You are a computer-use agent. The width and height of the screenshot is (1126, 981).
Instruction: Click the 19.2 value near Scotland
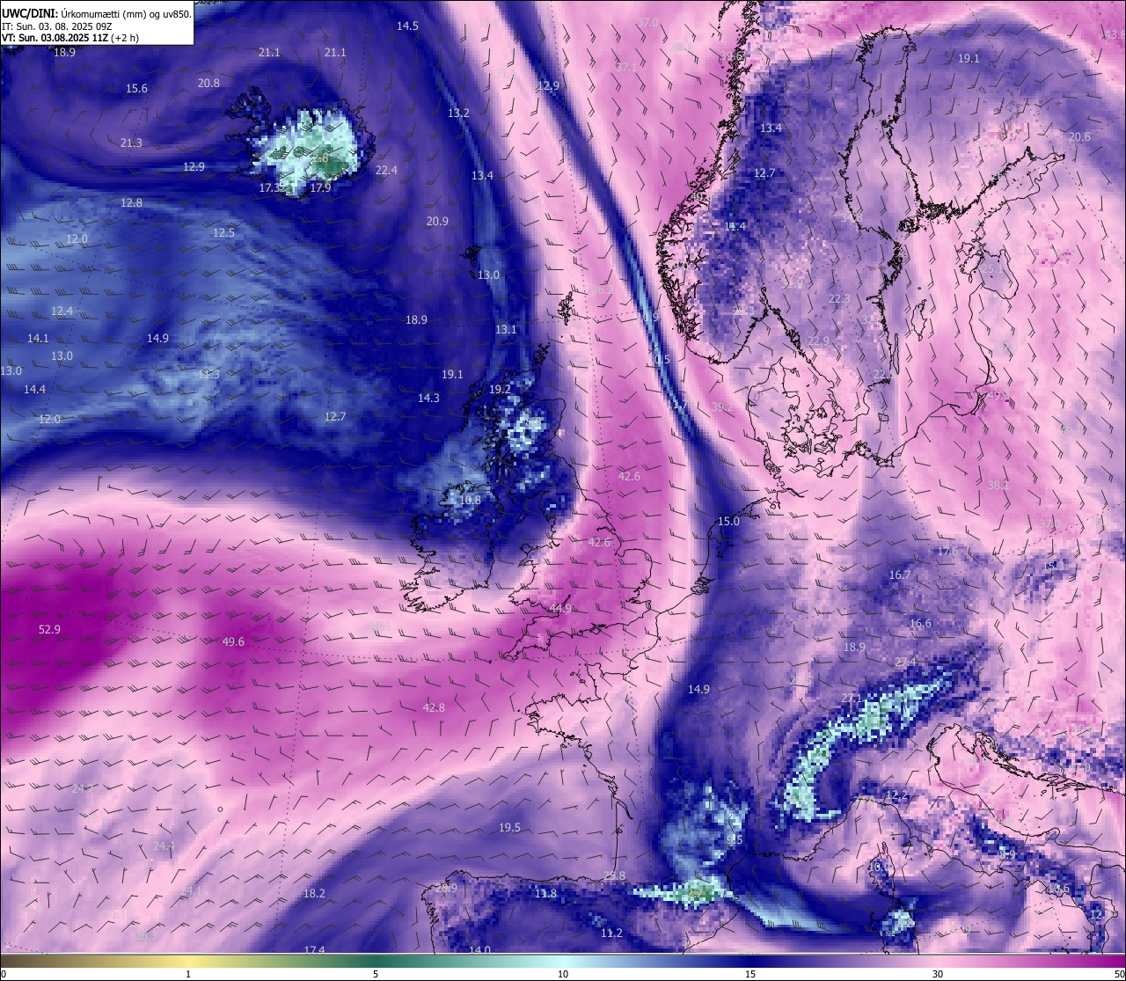coord(500,389)
